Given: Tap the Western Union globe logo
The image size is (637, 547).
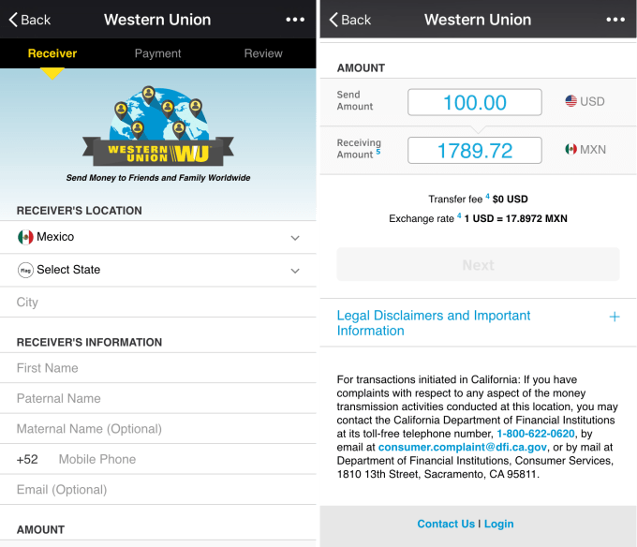Looking at the screenshot, I should point(158,126).
